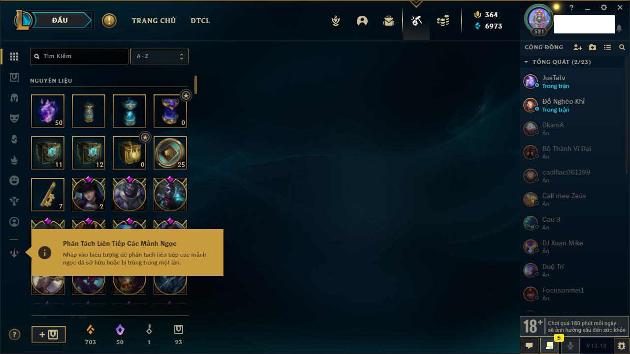
Task: Switch to the ĐTCL tab
Action: point(200,21)
